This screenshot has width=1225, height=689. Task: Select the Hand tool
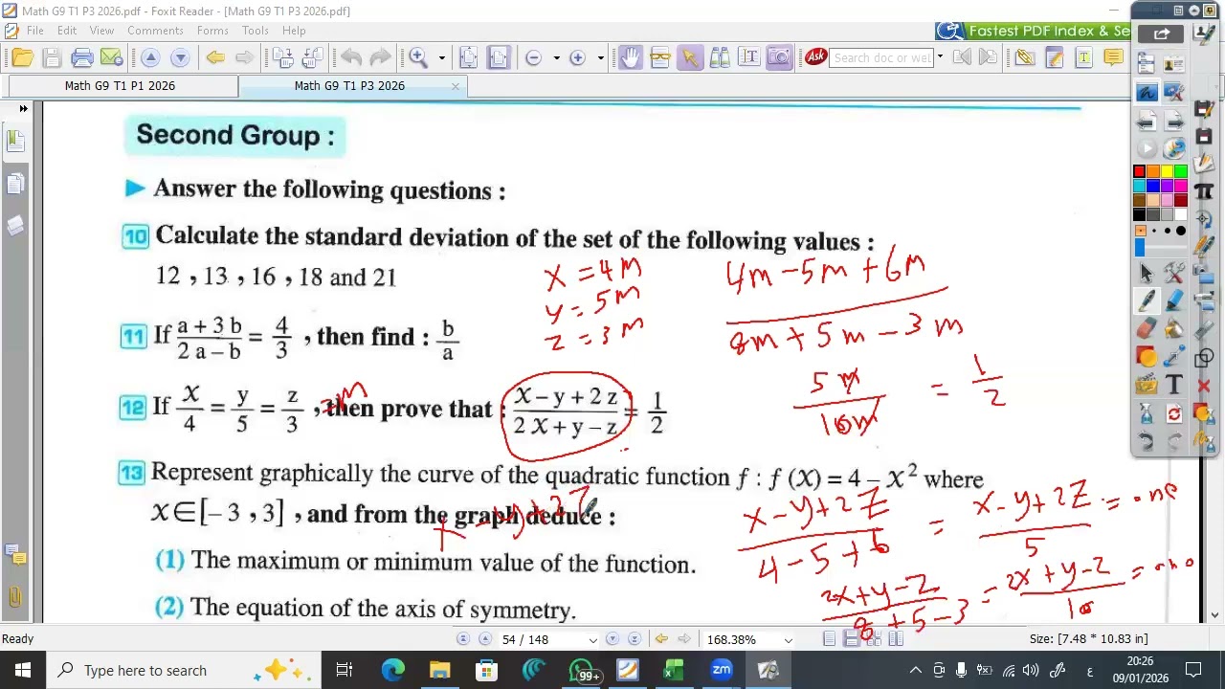tap(630, 57)
